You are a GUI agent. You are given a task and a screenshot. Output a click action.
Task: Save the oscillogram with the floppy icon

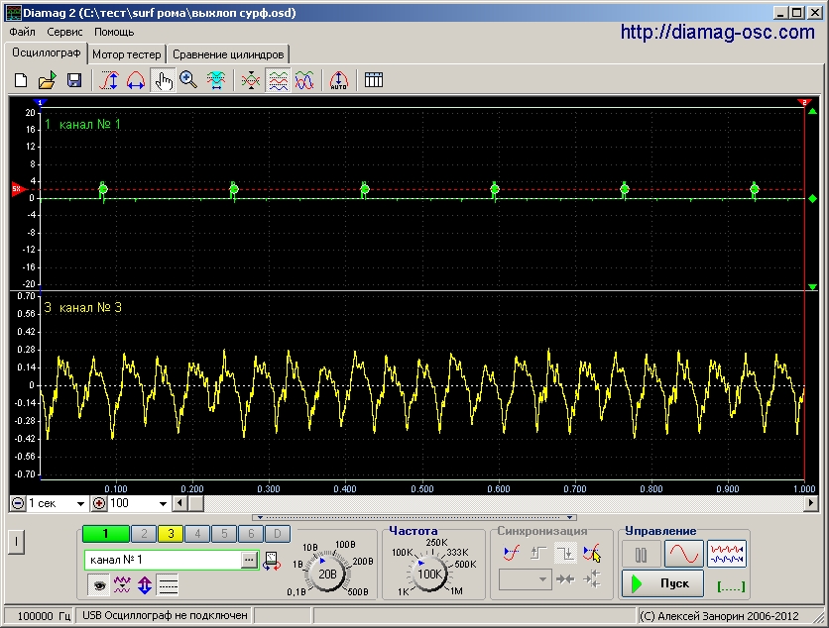coord(74,80)
